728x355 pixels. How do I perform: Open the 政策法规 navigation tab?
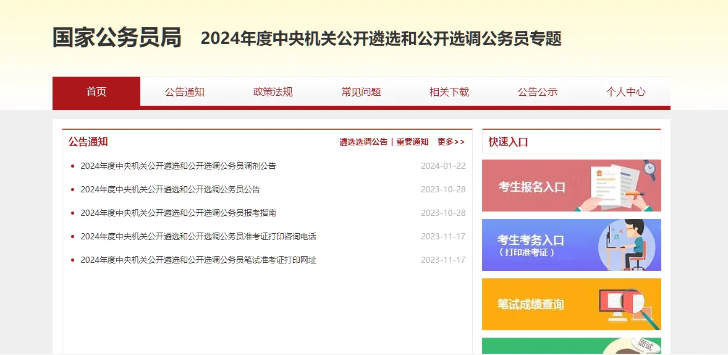pyautogui.click(x=273, y=92)
